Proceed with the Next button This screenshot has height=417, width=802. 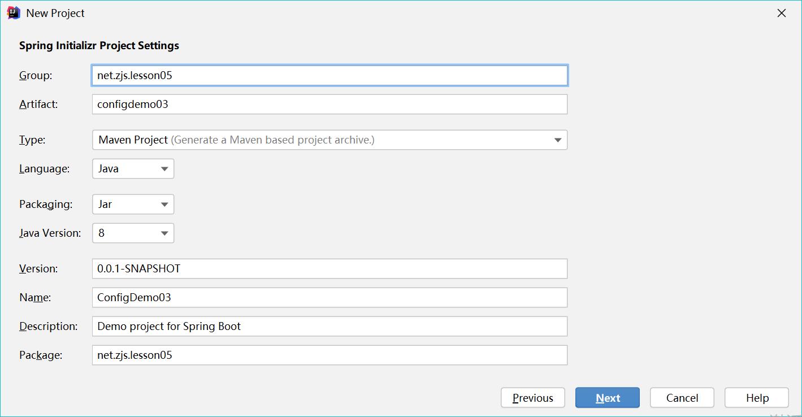point(608,398)
